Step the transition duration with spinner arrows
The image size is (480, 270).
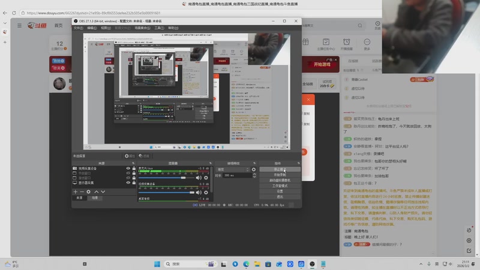tap(254, 175)
